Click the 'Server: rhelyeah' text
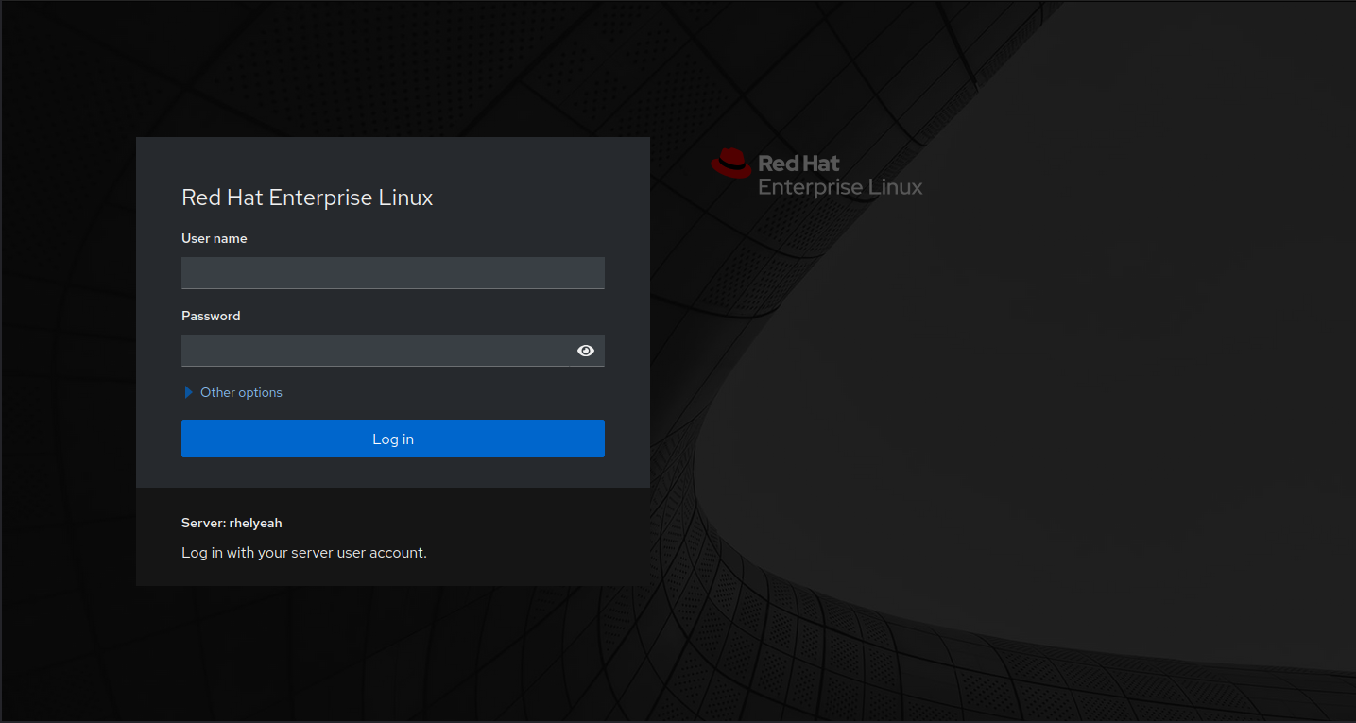 (232, 523)
